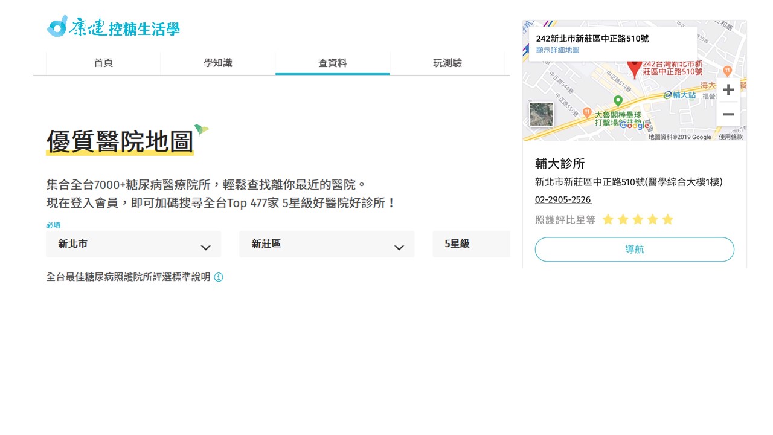The image size is (773, 435).
Task: Click the 輔大站 metro station icon
Action: (x=668, y=95)
